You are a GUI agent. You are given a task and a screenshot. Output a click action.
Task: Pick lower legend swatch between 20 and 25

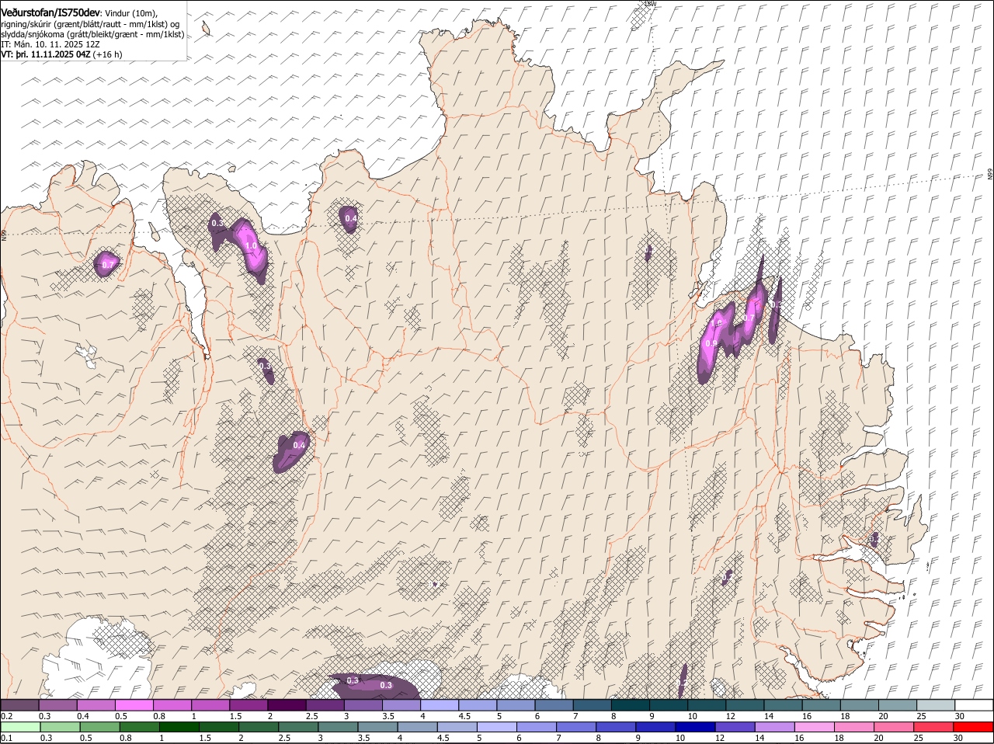pos(895,727)
